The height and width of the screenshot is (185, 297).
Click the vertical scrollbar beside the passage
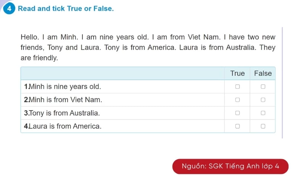pyautogui.click(x=282, y=83)
